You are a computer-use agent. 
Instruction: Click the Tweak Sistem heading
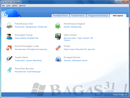click(x=21, y=57)
